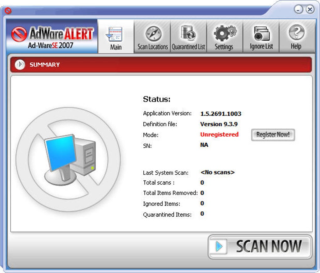Click the computer with prohibition sign graphic
The width and height of the screenshot is (320, 273).
coord(68,160)
